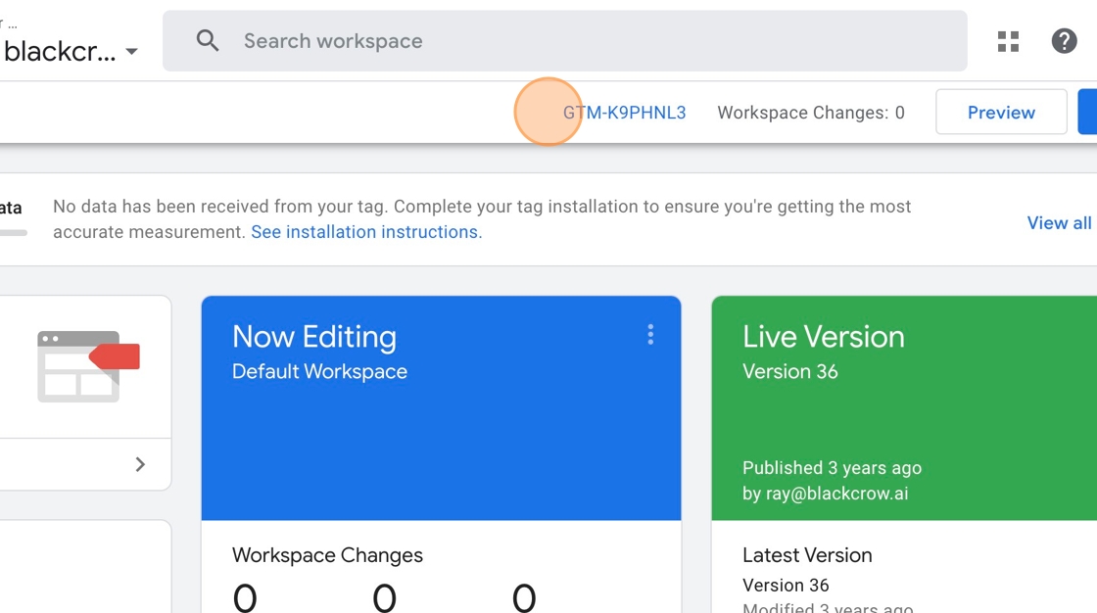Image resolution: width=1097 pixels, height=613 pixels.
Task: Open the Google apps grid icon
Action: tap(1008, 41)
